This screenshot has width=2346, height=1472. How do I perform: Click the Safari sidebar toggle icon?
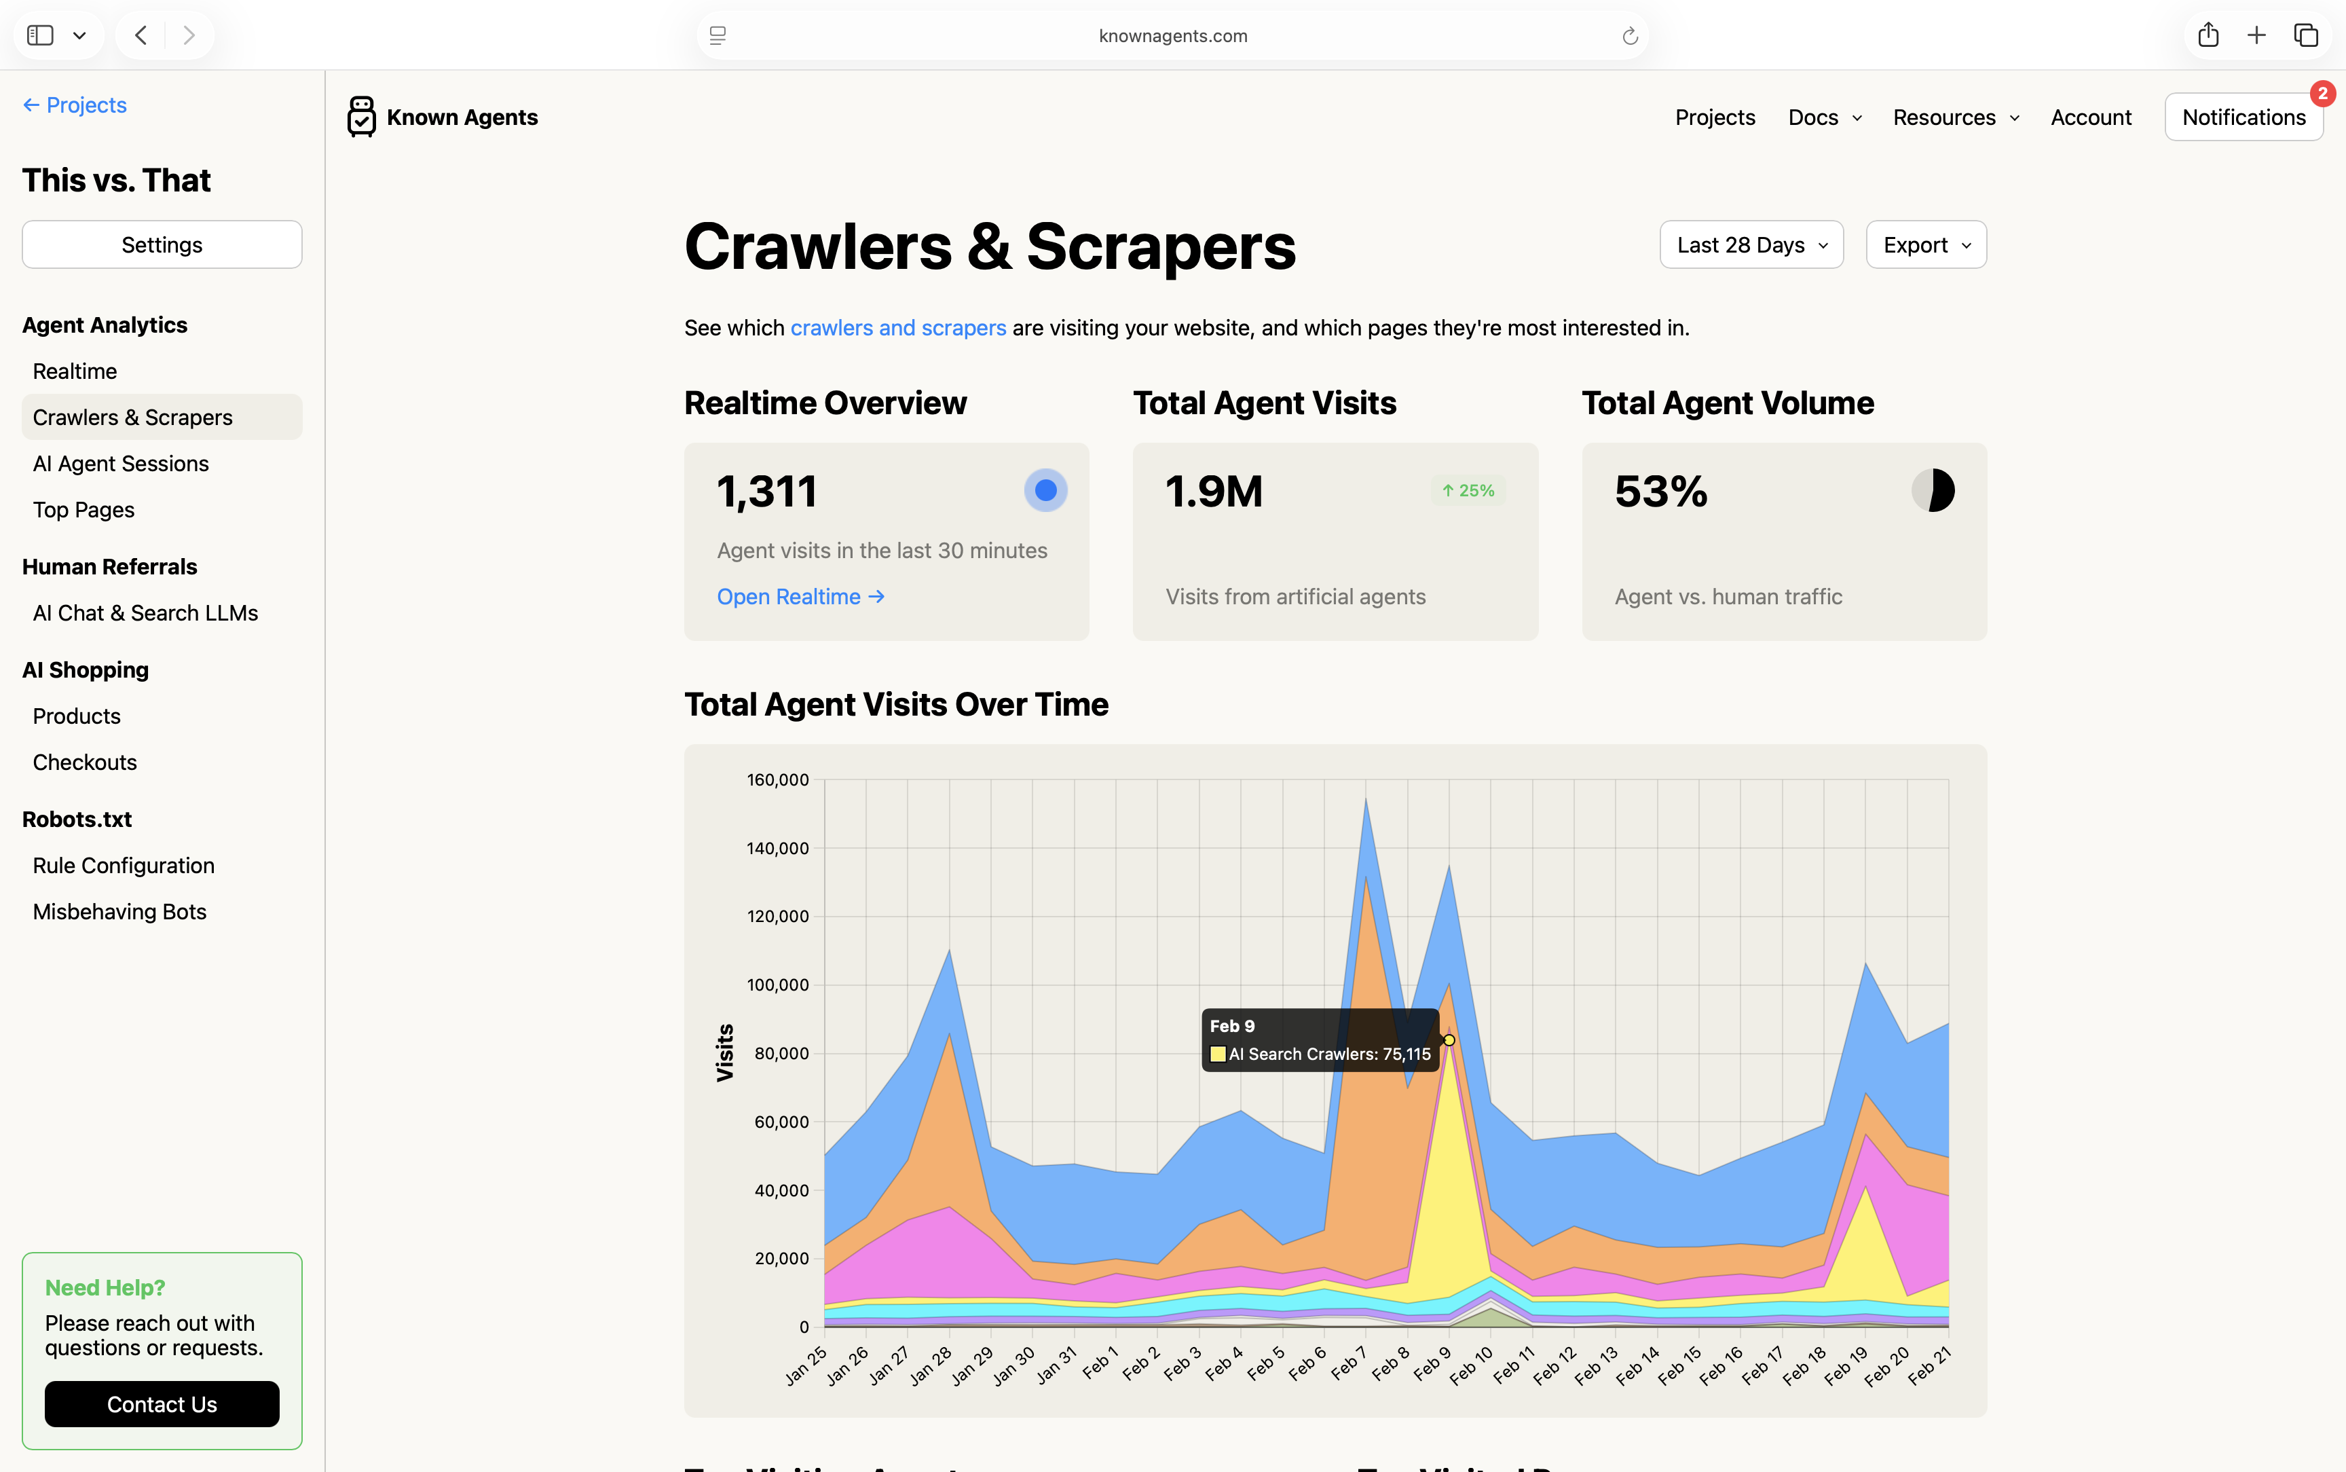(40, 35)
